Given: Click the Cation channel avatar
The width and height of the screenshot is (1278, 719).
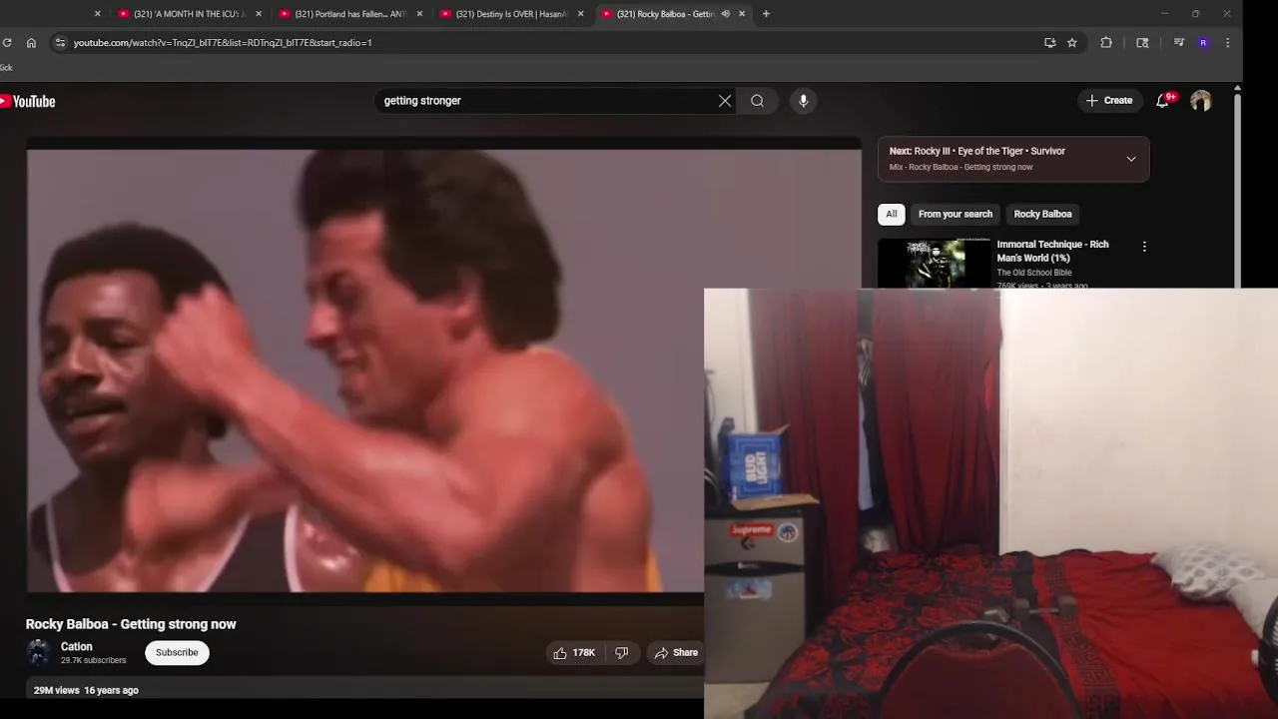Looking at the screenshot, I should [38, 653].
